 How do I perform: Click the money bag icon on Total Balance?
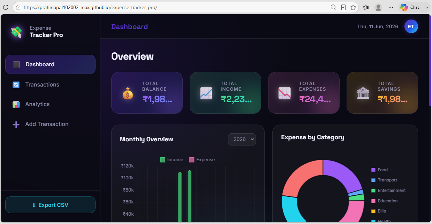128,93
